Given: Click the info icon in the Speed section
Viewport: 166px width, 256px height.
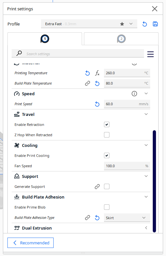Looking at the screenshot, I should [134, 94].
